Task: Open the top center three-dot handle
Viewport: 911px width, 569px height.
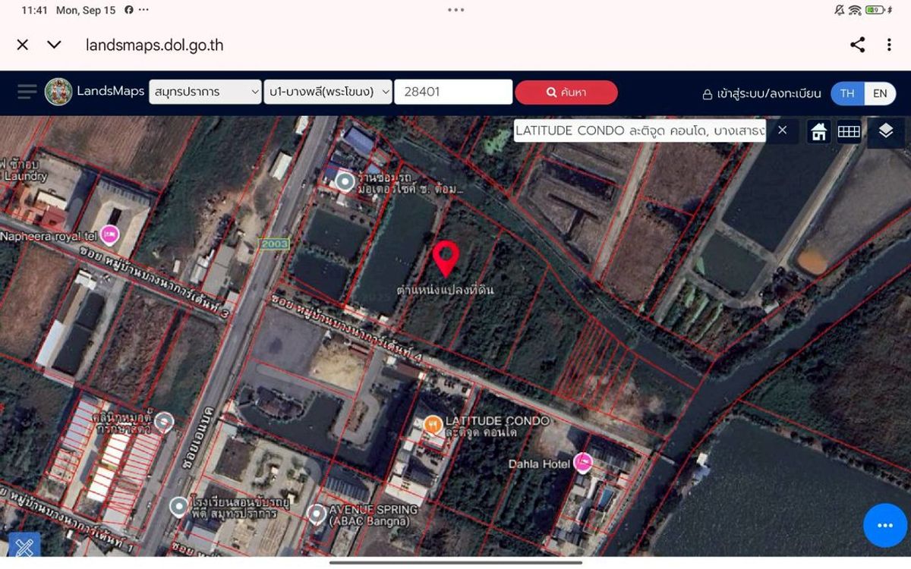Action: tap(455, 11)
